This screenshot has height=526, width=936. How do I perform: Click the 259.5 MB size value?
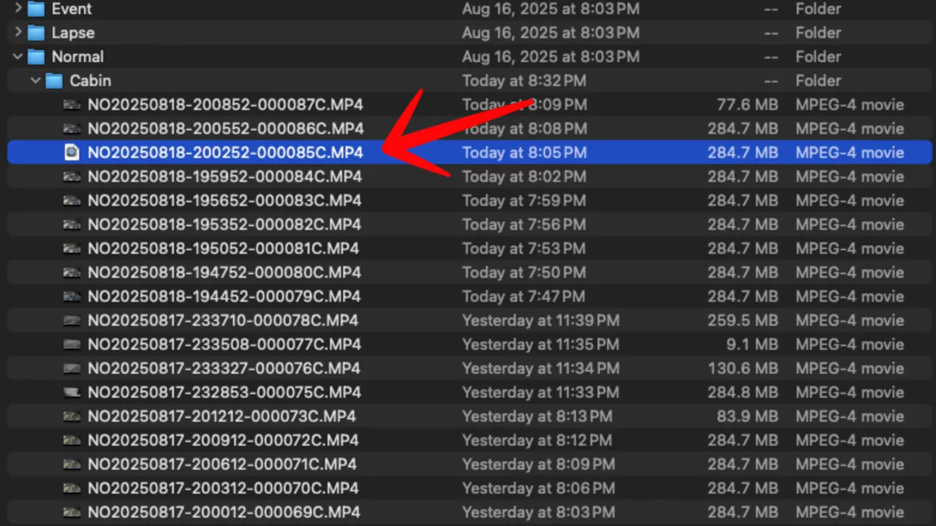pyautogui.click(x=743, y=321)
